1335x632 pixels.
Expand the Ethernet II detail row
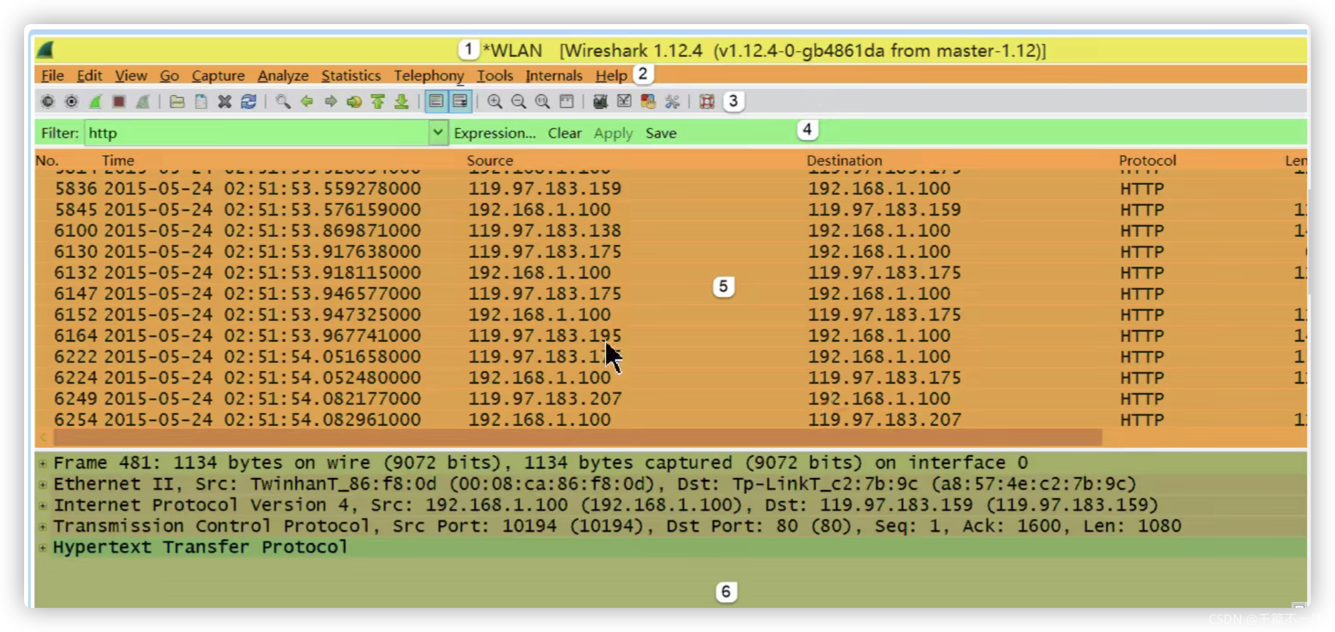coord(43,484)
